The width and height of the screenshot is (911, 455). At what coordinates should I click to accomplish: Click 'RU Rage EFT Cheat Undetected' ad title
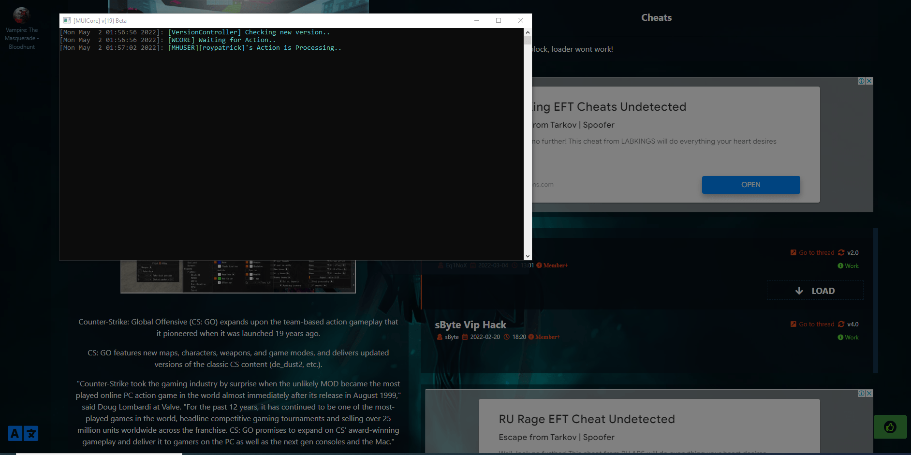click(587, 419)
